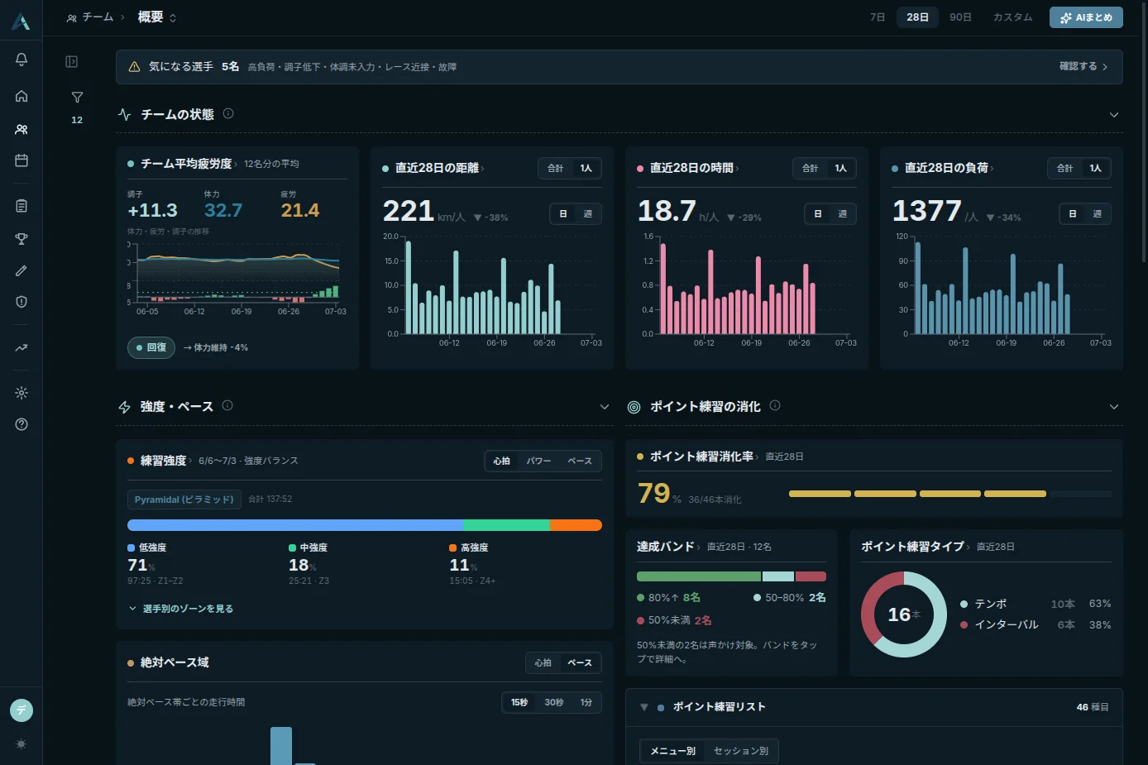The image size is (1148, 765).
Task: Click 確認する link in alert banner
Action: (1083, 66)
